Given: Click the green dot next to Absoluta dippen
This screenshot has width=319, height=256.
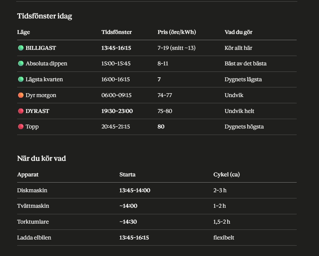Looking at the screenshot, I should click(x=21, y=63).
